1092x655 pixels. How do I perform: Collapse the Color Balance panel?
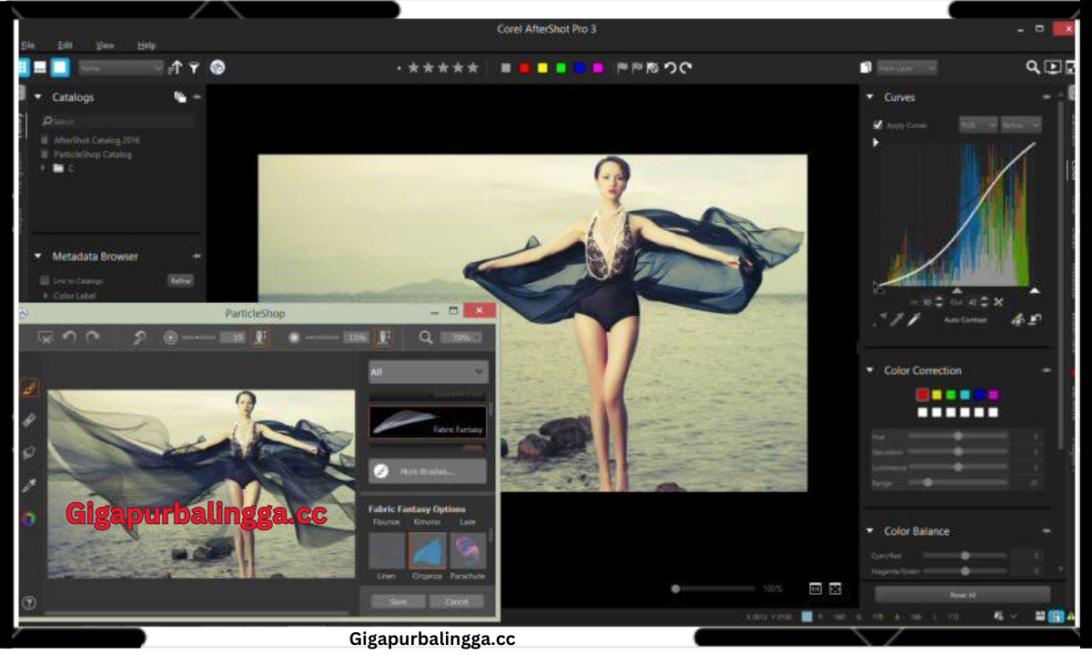(x=871, y=531)
